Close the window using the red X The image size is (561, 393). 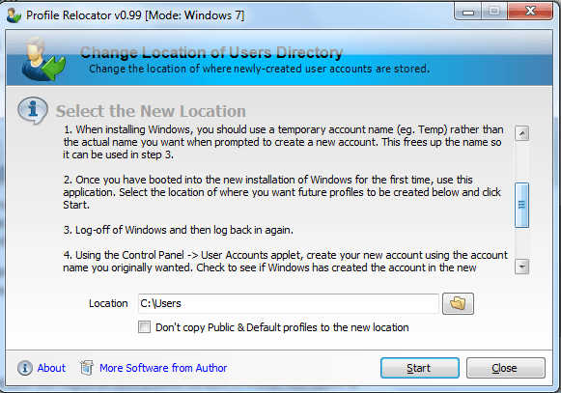pyautogui.click(x=530, y=12)
